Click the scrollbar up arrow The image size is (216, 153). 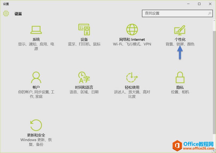click(x=214, y=20)
